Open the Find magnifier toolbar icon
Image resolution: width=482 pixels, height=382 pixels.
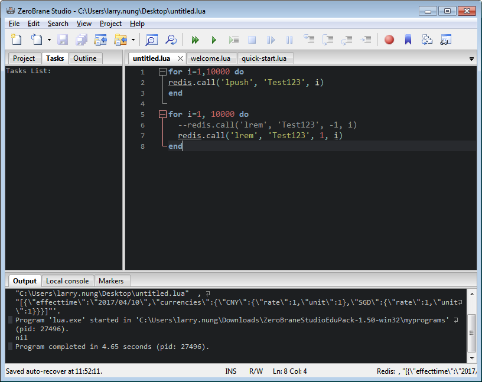tap(152, 40)
